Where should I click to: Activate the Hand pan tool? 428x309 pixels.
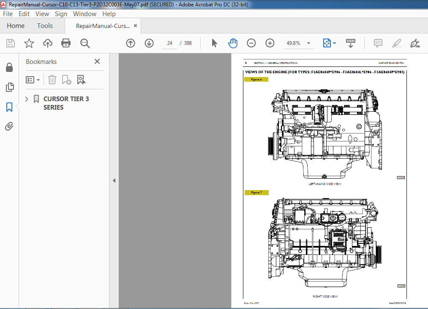click(232, 43)
